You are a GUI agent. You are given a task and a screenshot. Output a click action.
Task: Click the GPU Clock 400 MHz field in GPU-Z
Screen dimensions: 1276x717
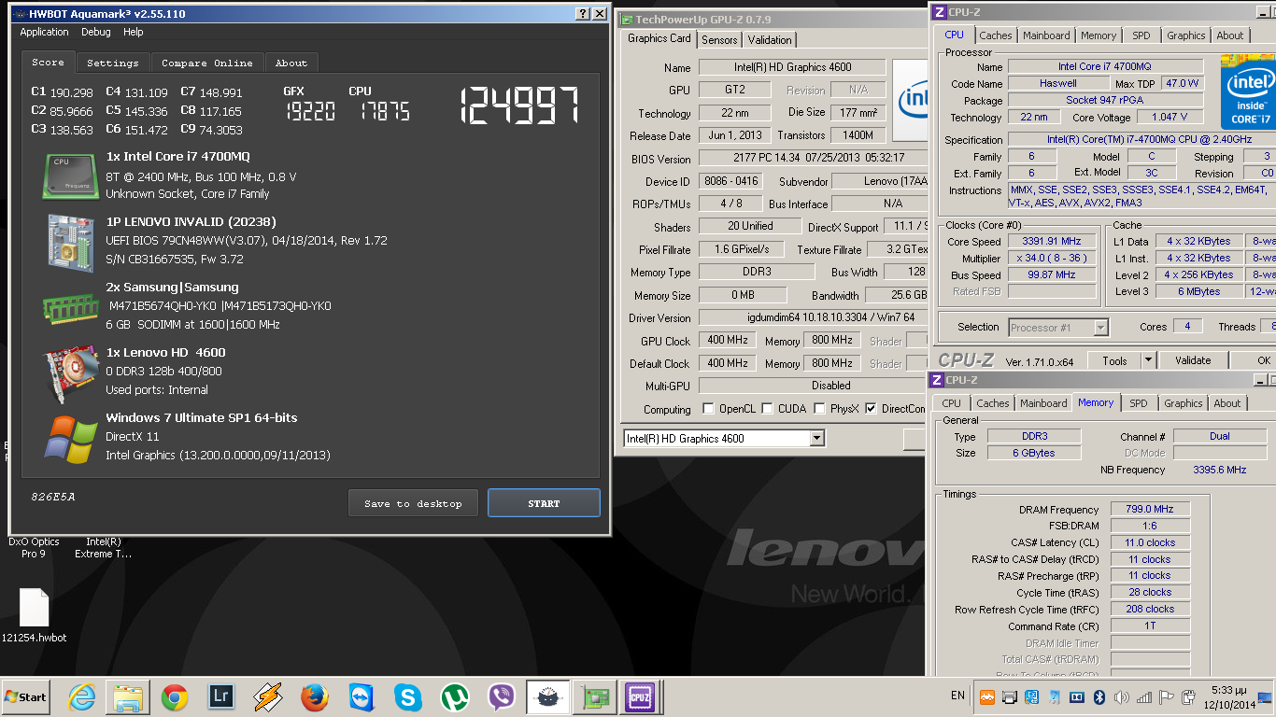point(728,341)
